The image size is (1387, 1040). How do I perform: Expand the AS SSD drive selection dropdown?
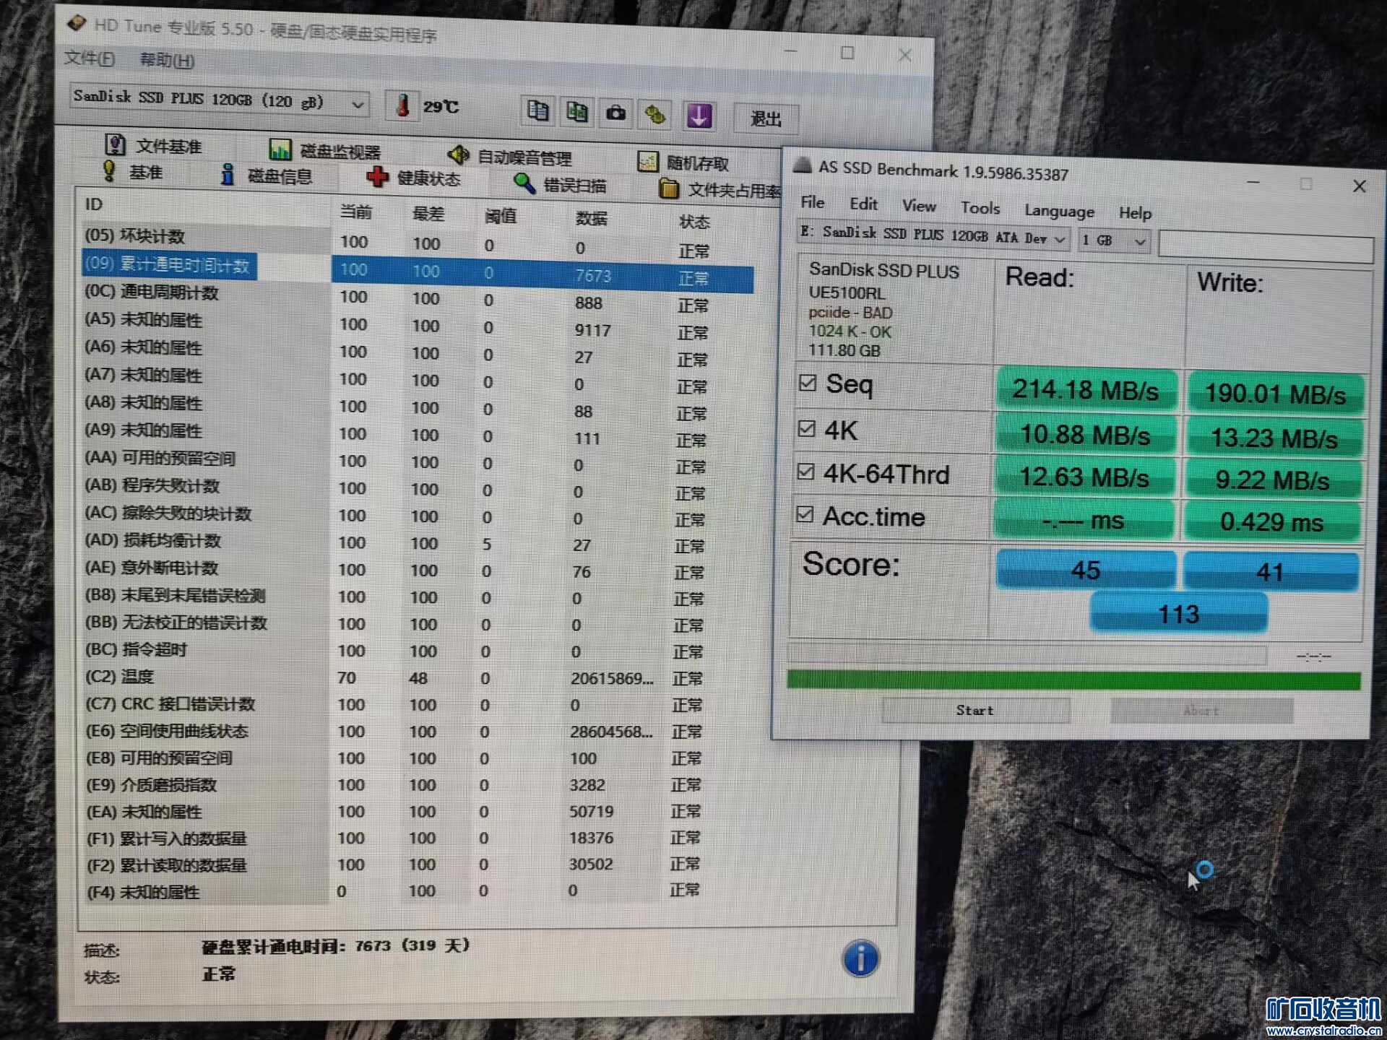pyautogui.click(x=1060, y=239)
